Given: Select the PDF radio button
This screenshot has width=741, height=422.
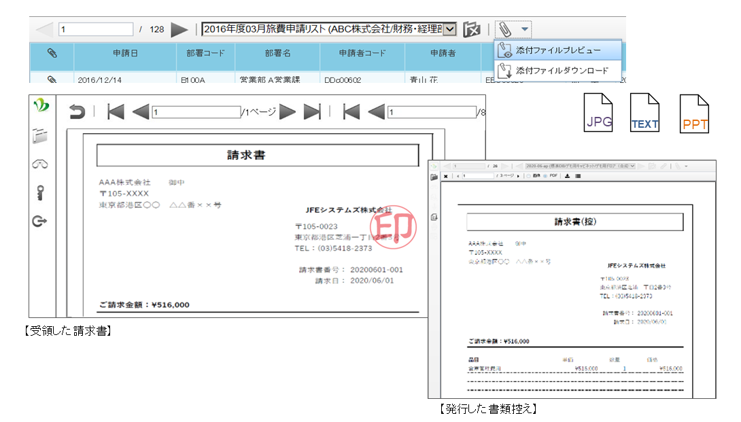Looking at the screenshot, I should (x=545, y=176).
